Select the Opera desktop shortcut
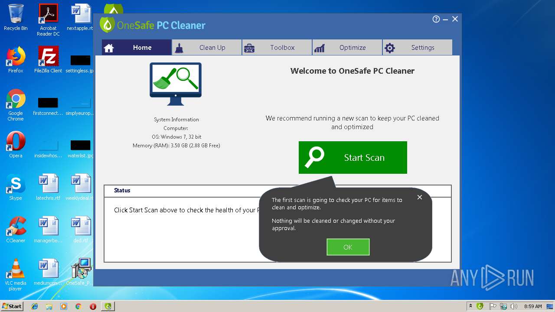The image size is (555, 312). [x=16, y=145]
